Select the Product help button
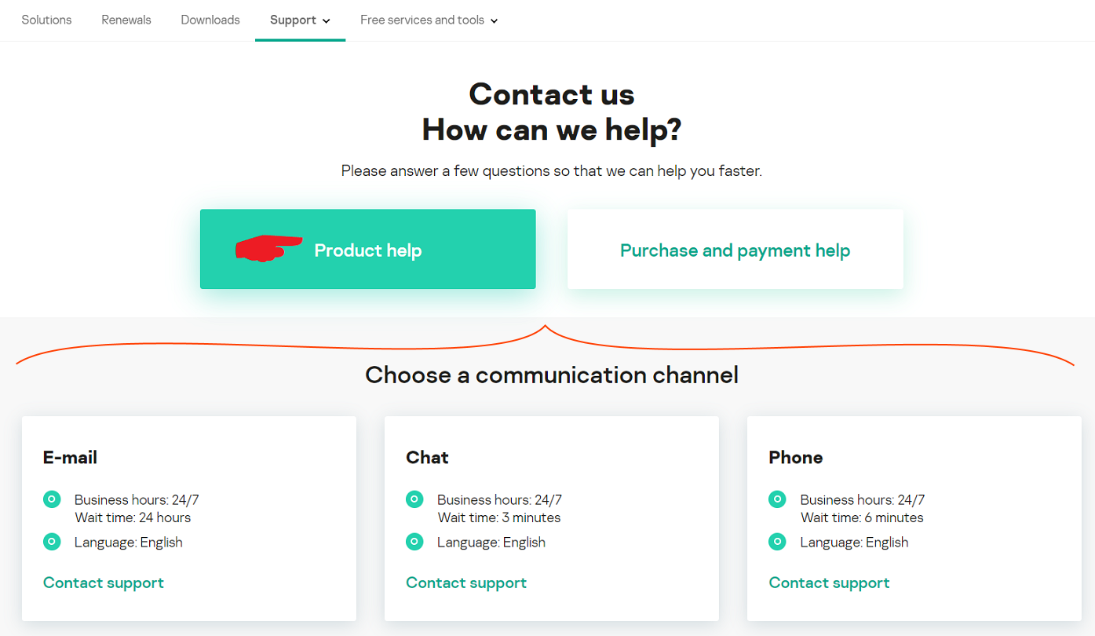The width and height of the screenshot is (1095, 636). (x=367, y=250)
